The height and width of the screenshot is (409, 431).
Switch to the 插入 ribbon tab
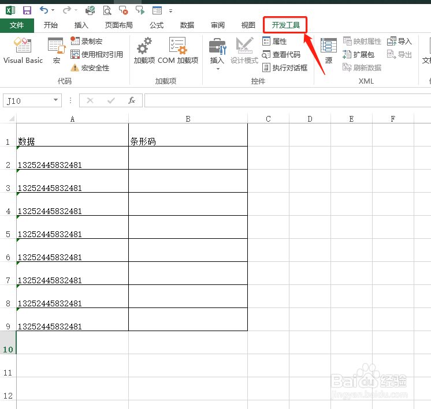coord(81,25)
